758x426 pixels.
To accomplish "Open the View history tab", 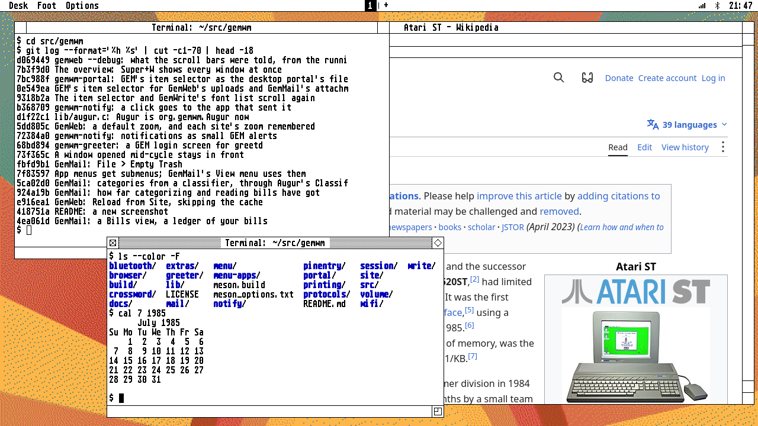I will (685, 147).
